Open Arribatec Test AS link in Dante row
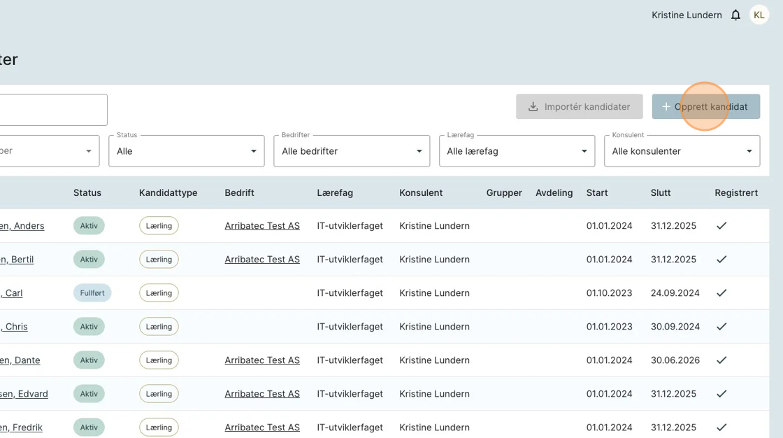 [262, 360]
